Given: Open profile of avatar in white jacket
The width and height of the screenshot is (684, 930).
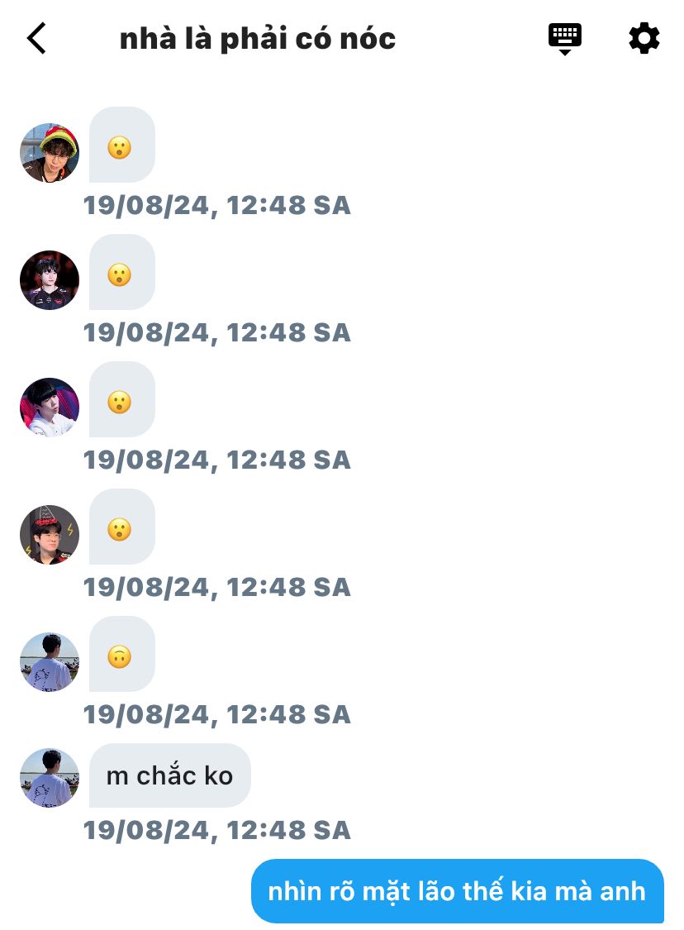Looking at the screenshot, I should (x=50, y=407).
